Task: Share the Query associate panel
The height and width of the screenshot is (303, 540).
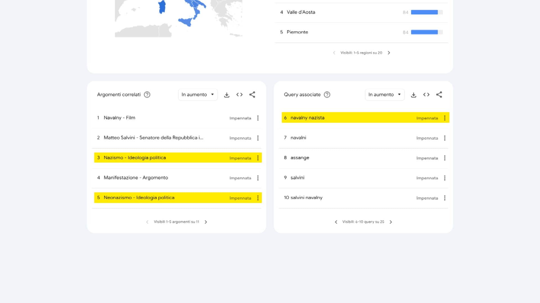Action: pyautogui.click(x=439, y=95)
